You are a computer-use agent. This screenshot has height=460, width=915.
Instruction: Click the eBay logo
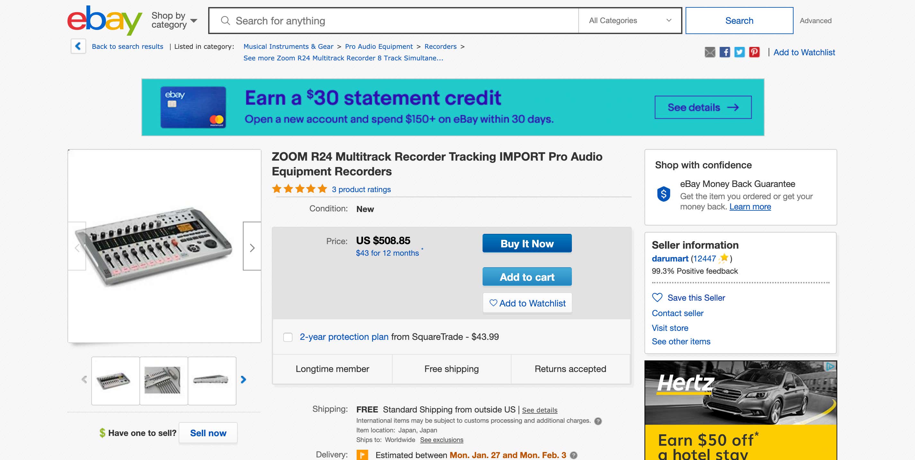(104, 21)
